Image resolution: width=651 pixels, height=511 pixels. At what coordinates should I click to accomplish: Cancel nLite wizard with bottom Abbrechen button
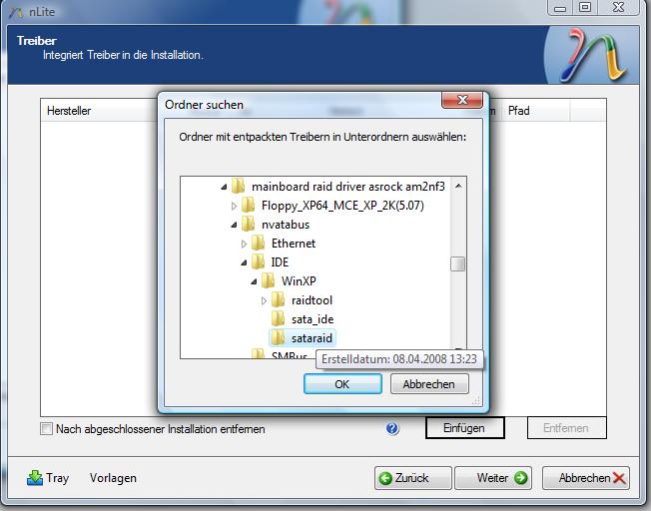click(586, 478)
